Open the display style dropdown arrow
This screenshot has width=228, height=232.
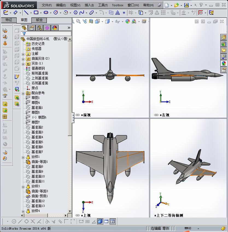(x=112, y=22)
